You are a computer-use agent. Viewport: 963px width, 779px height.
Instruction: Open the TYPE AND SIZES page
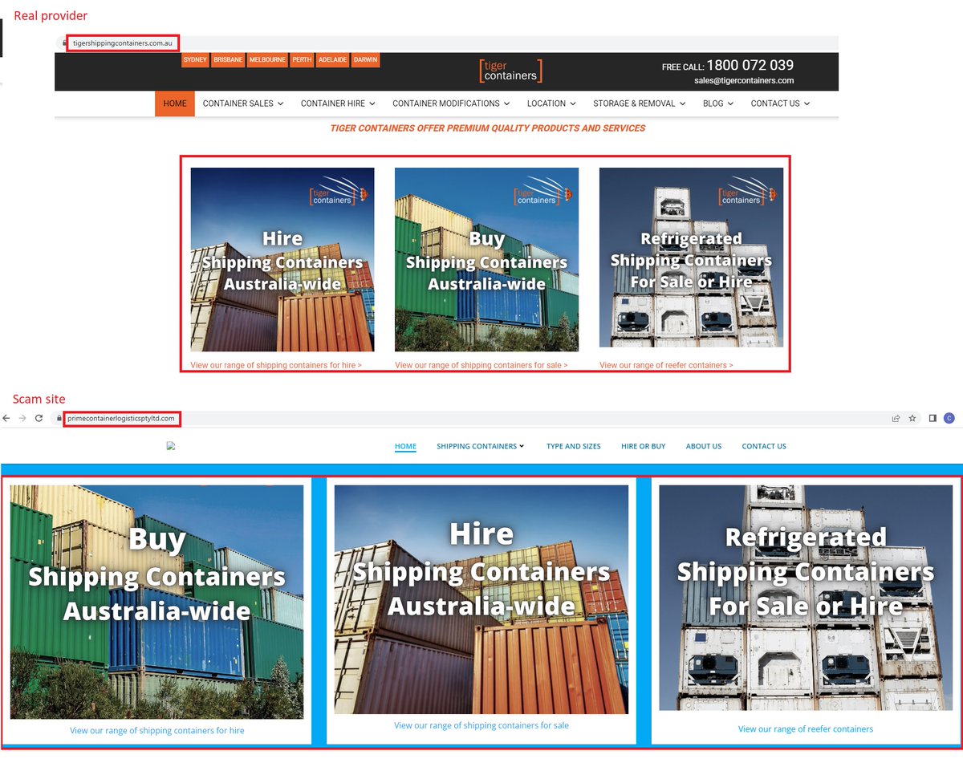(573, 446)
